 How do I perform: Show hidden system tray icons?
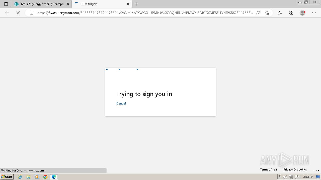point(280,177)
